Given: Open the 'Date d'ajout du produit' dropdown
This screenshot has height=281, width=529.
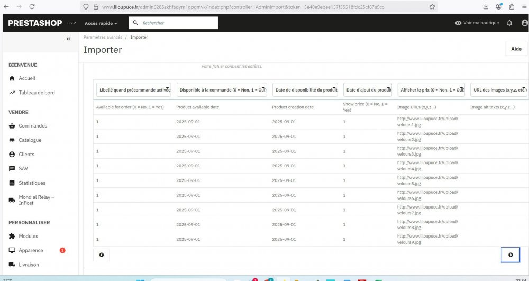Looking at the screenshot, I should [x=368, y=90].
